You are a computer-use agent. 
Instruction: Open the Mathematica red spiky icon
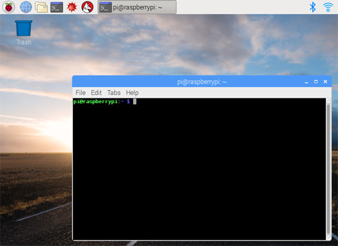(72, 7)
